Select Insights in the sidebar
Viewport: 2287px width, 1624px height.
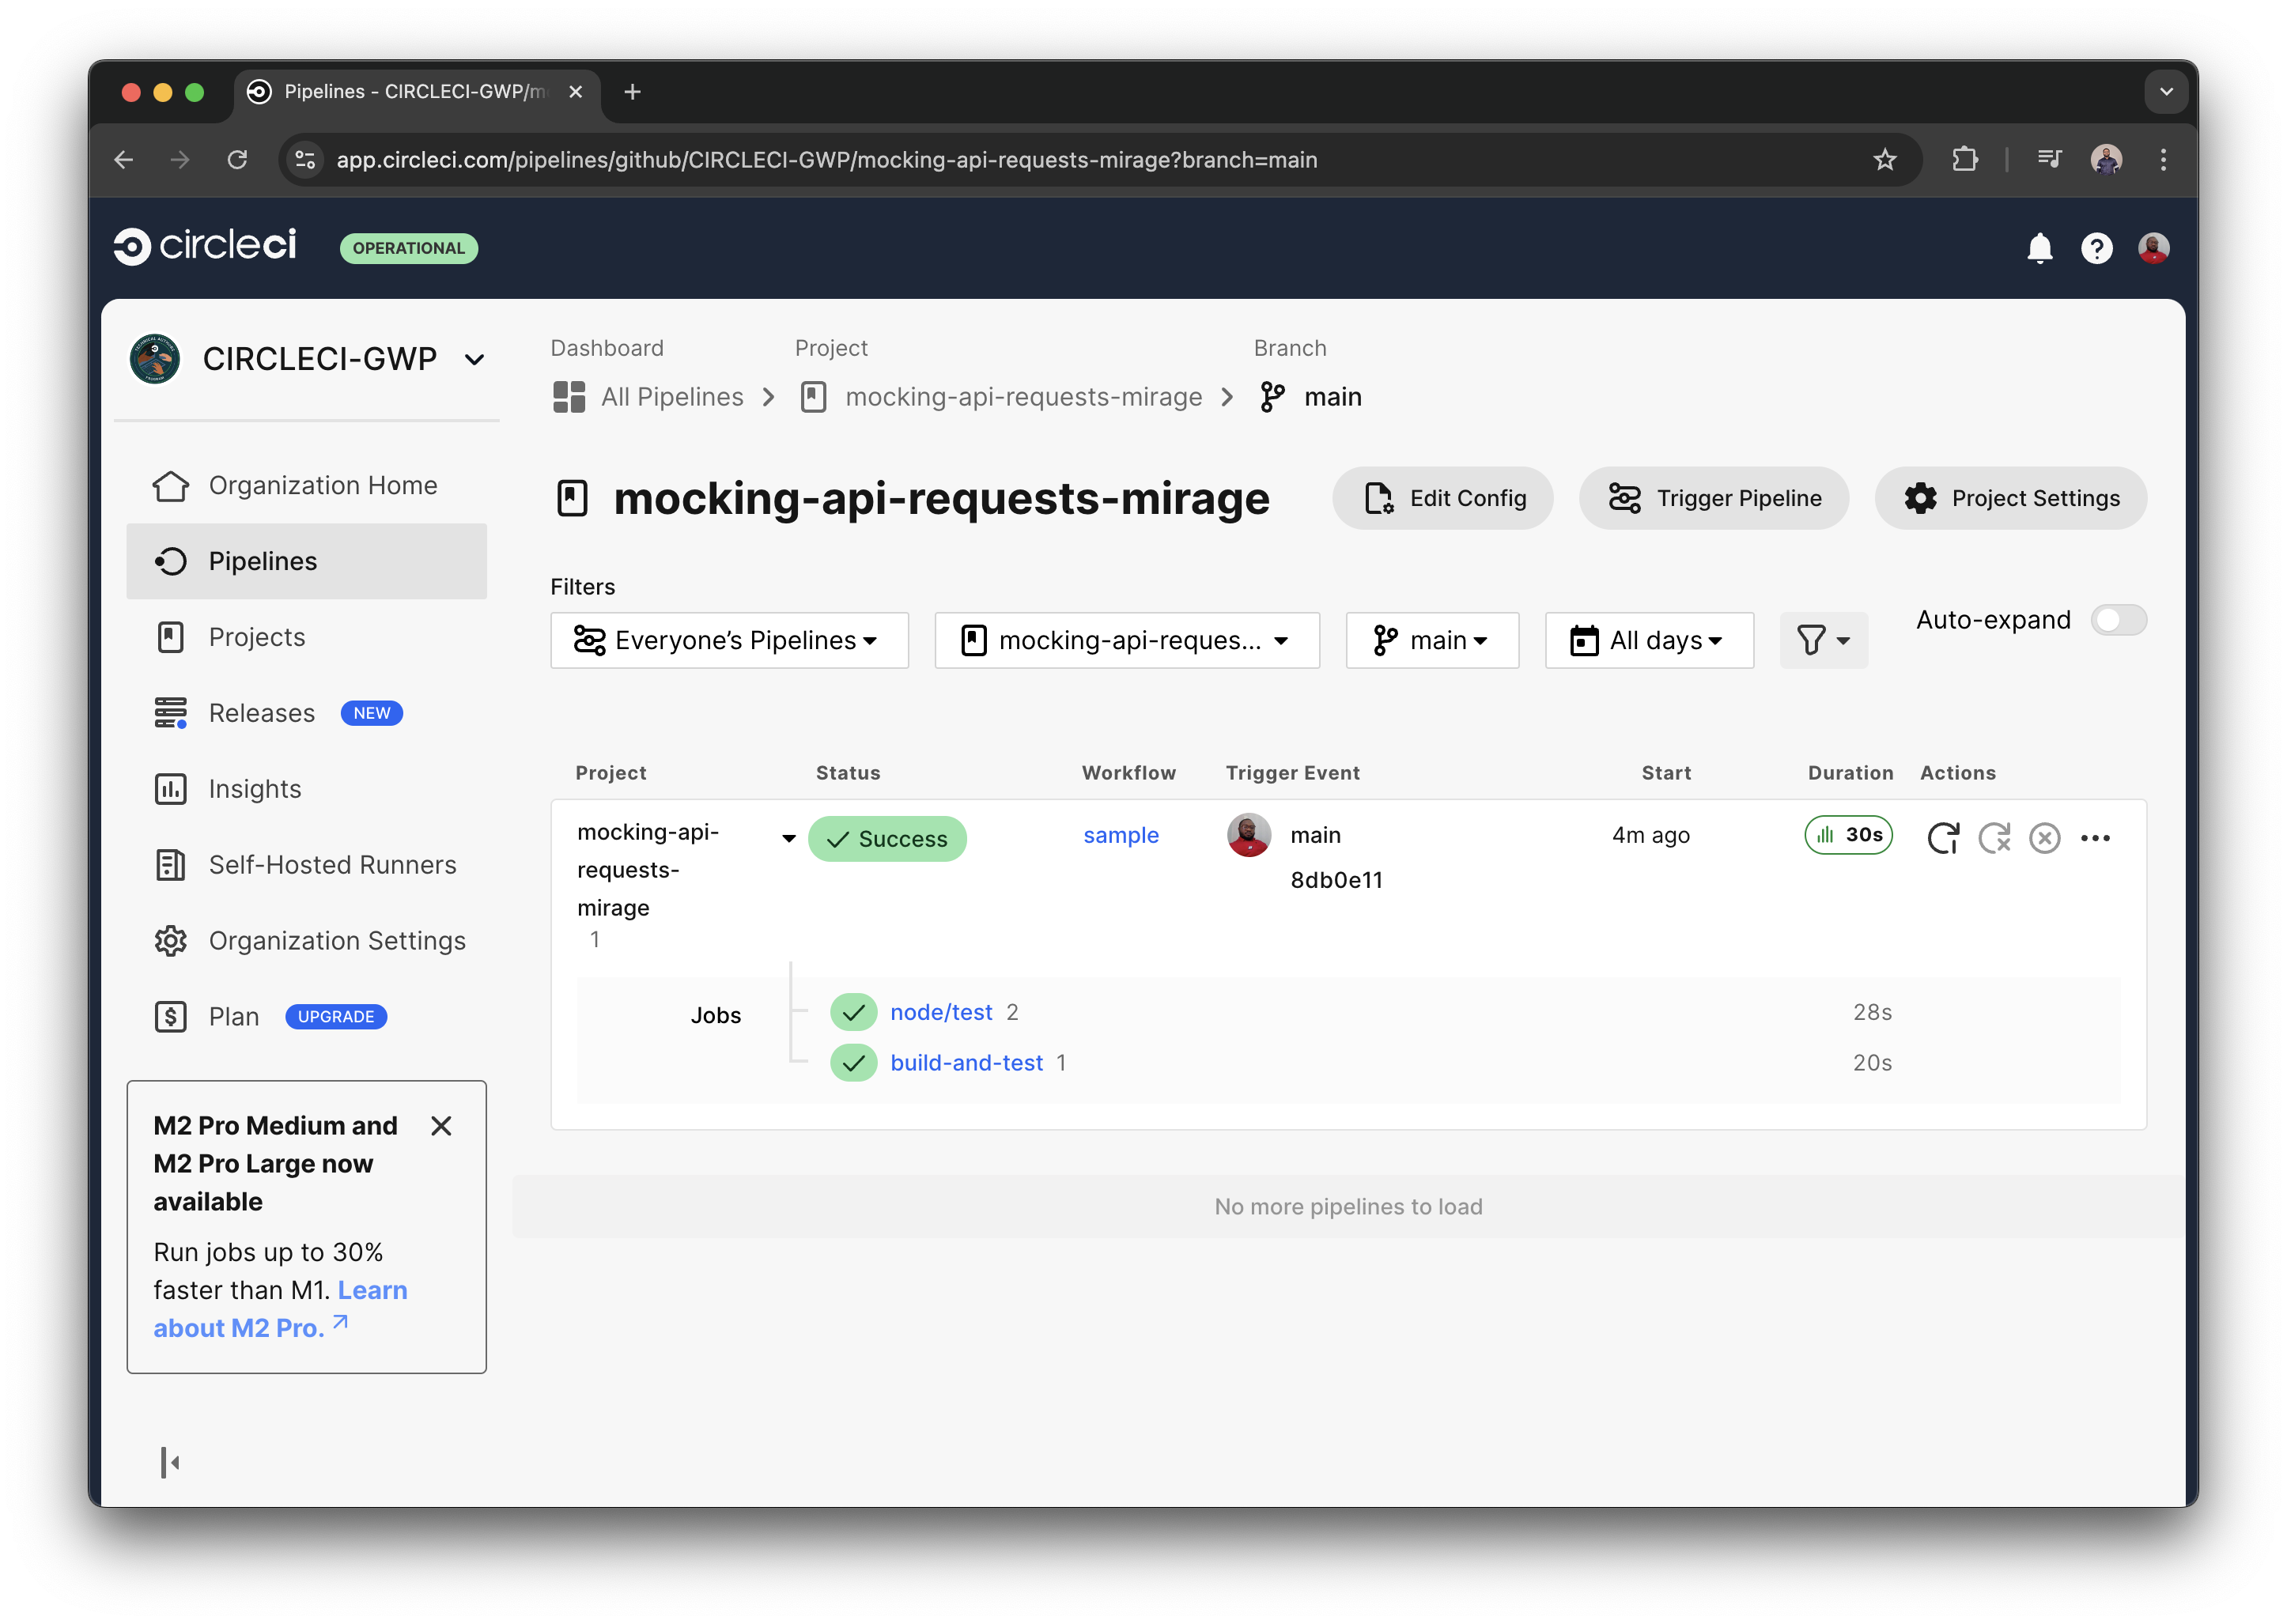pos(254,789)
